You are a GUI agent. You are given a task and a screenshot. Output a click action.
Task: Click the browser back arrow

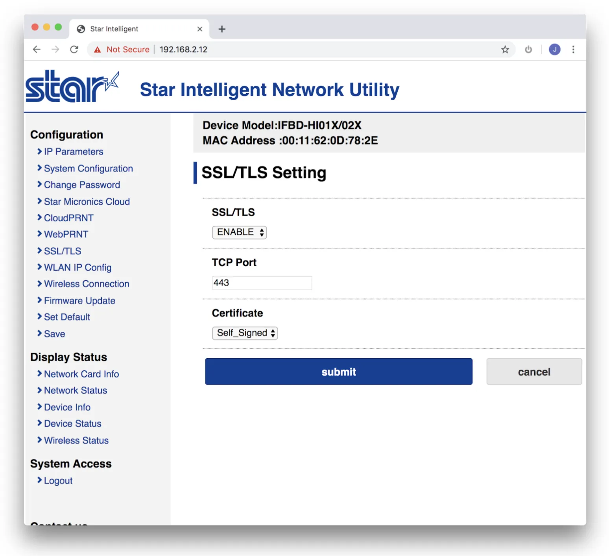(37, 50)
